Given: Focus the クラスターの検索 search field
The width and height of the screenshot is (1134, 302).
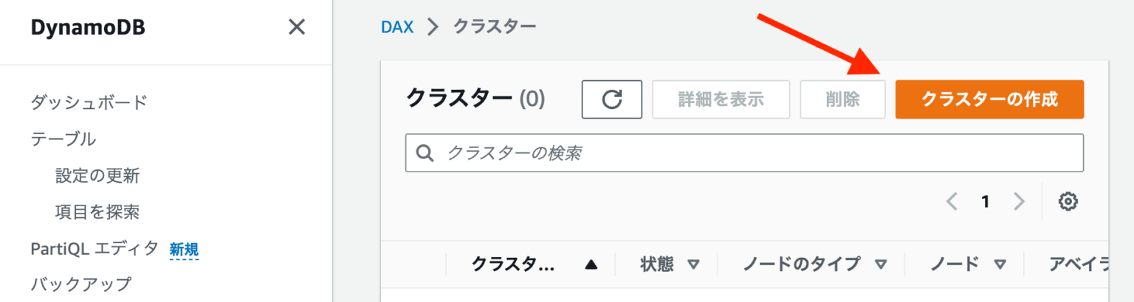Looking at the screenshot, I should (744, 153).
